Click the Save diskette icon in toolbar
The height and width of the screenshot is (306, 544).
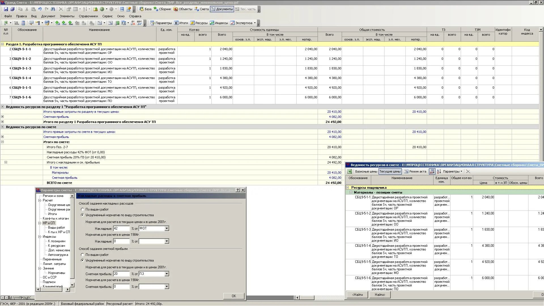point(6,9)
